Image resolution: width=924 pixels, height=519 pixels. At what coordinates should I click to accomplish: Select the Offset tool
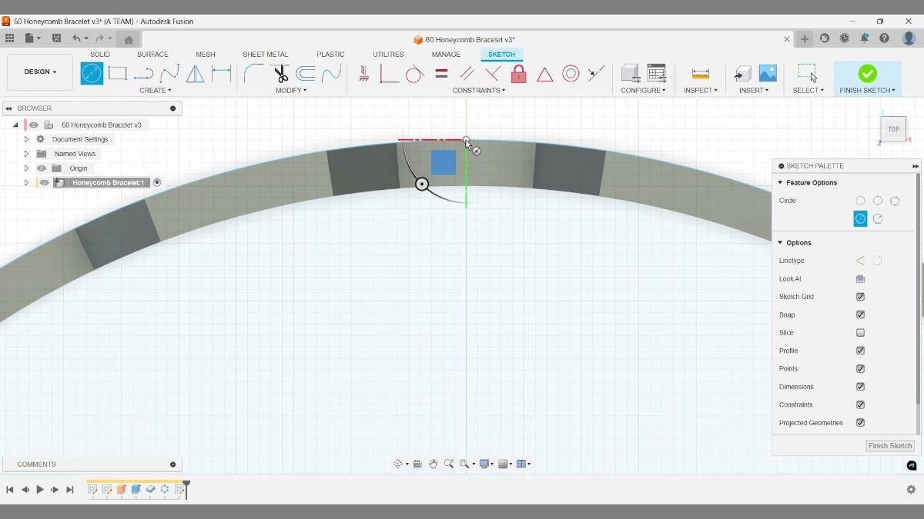pos(306,73)
